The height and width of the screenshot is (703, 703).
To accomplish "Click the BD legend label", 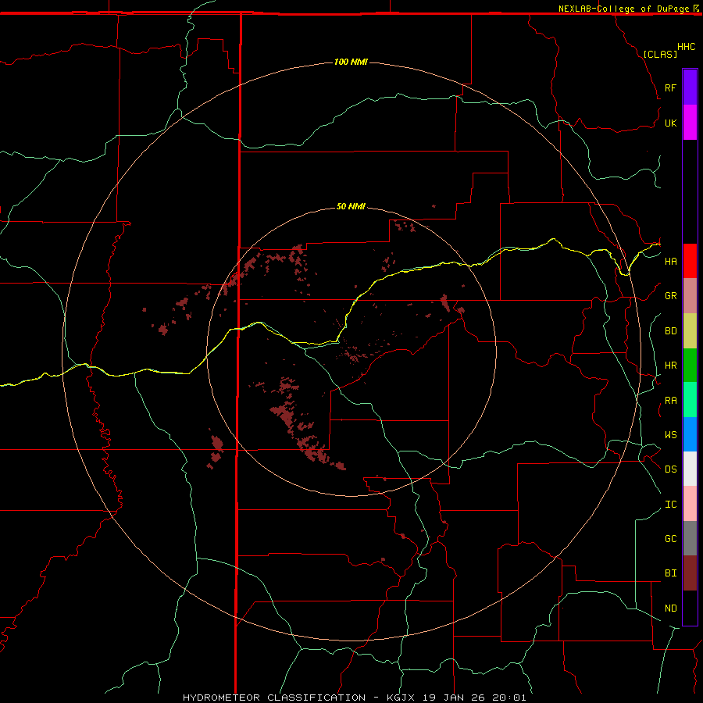I will 670,331.
